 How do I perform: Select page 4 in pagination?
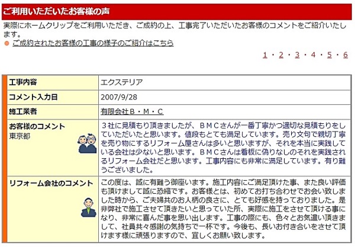[313, 55]
